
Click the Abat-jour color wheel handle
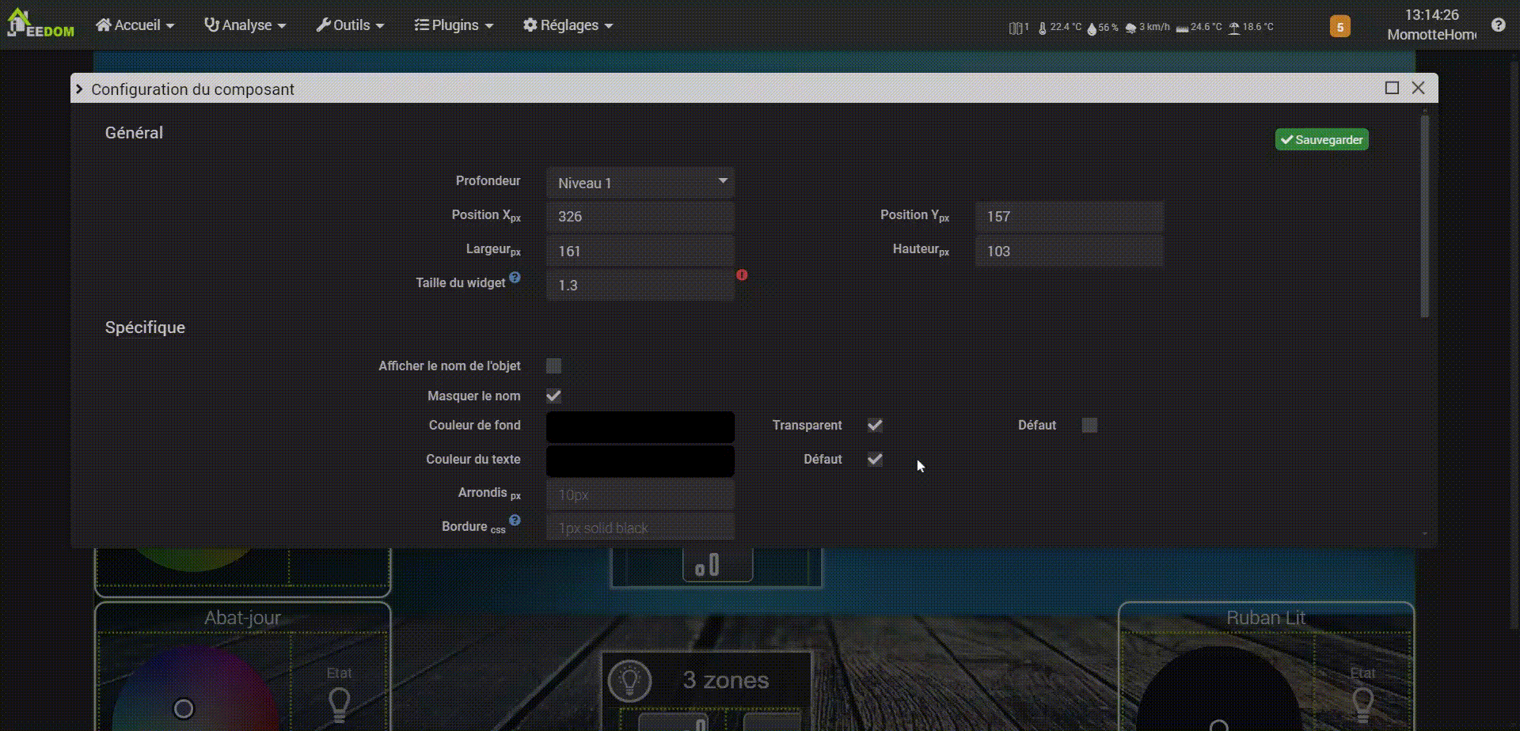[184, 709]
